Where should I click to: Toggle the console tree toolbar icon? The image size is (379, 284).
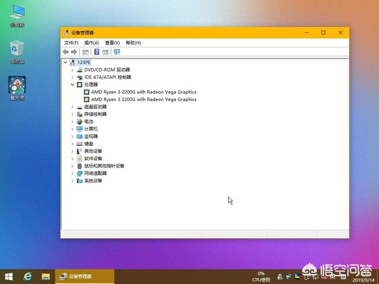coord(85,52)
